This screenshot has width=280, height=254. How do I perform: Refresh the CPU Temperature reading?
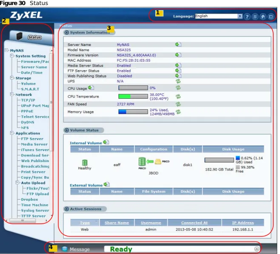click(x=178, y=97)
